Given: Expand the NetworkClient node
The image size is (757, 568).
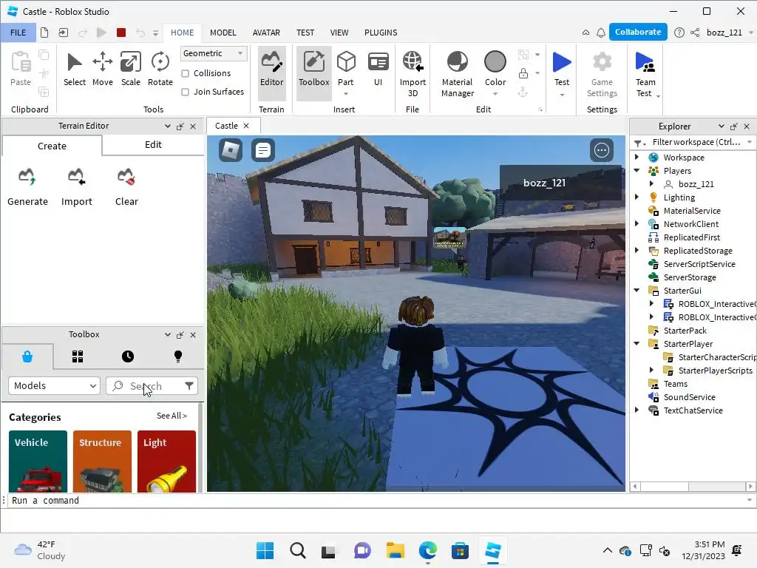Looking at the screenshot, I should coord(637,223).
